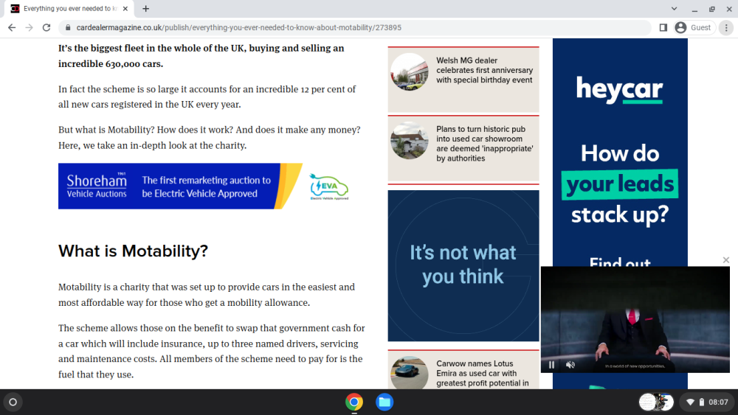Click the 'But what is Motability?' paragraph

point(210,138)
